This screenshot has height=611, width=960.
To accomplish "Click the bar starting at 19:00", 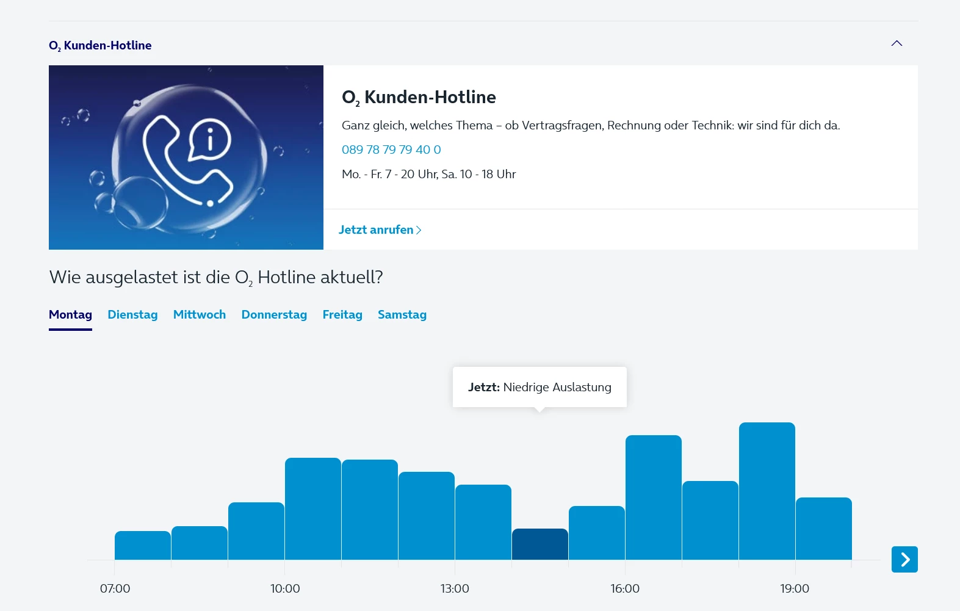I will pyautogui.click(x=824, y=529).
